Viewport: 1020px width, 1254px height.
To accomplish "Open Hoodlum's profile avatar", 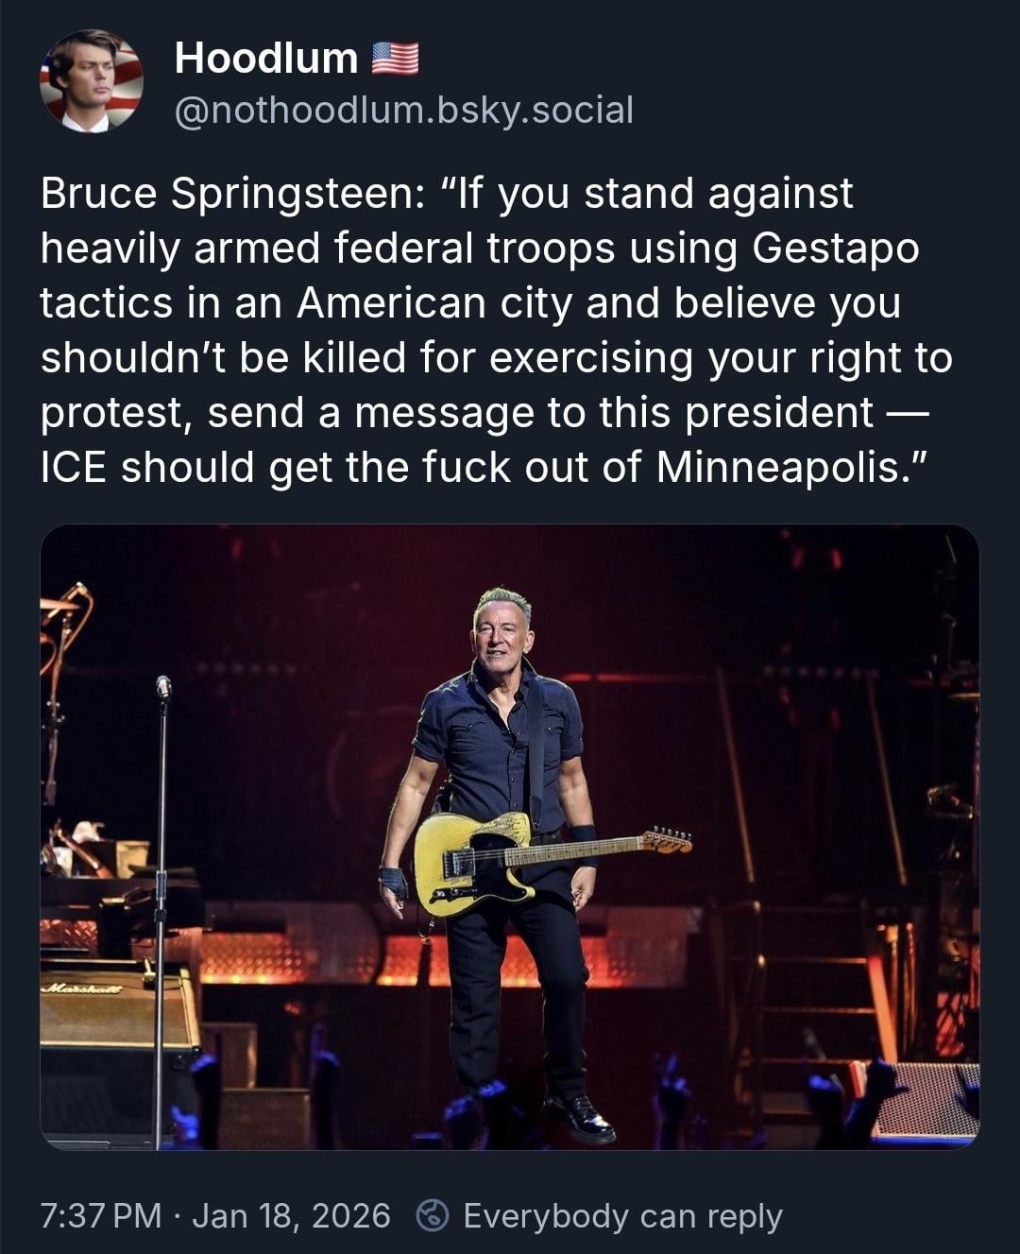I will [x=92, y=81].
